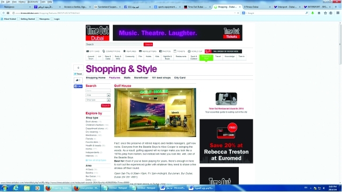Viewport: 342px width, 192px height.
Task: Open Newsletters envelope icon link
Action: coord(147,51)
